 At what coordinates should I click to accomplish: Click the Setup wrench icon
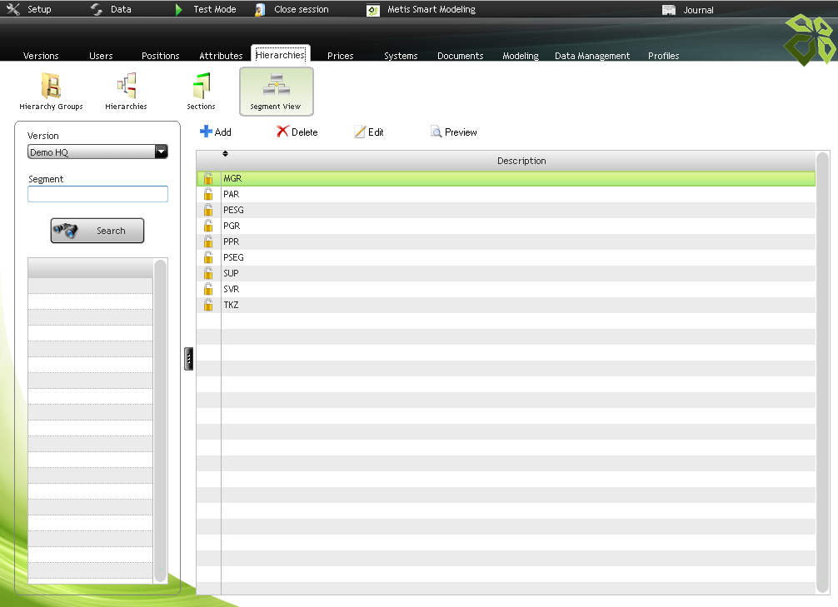pos(12,9)
